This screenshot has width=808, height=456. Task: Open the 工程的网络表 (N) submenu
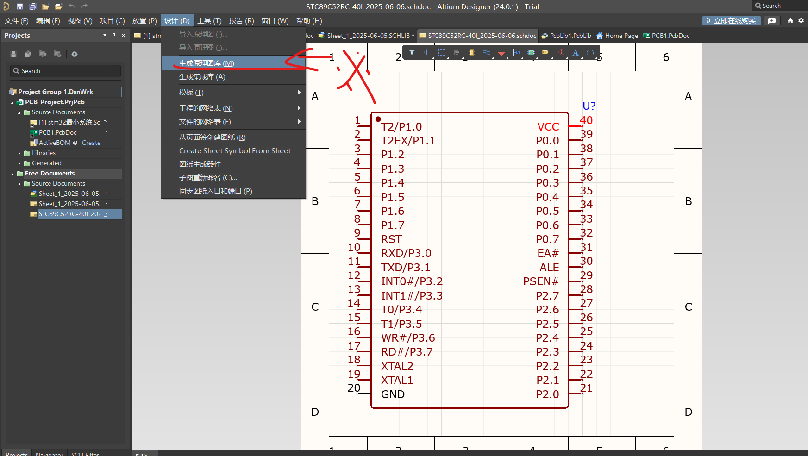tap(233, 108)
